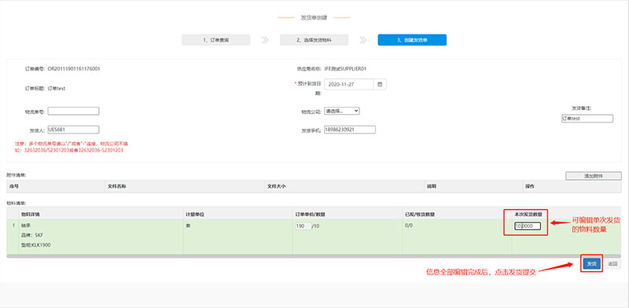Screen dimensions: 629x308
Task: Click the 发货备注 field 订单test
Action: pos(587,119)
